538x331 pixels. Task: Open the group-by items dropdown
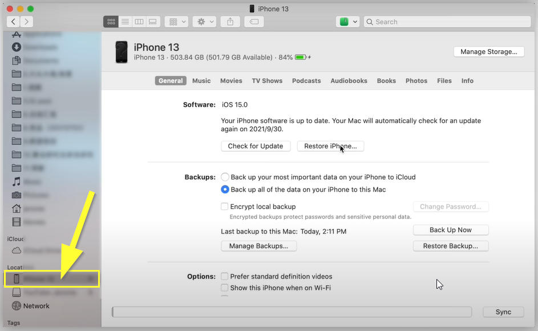[176, 22]
